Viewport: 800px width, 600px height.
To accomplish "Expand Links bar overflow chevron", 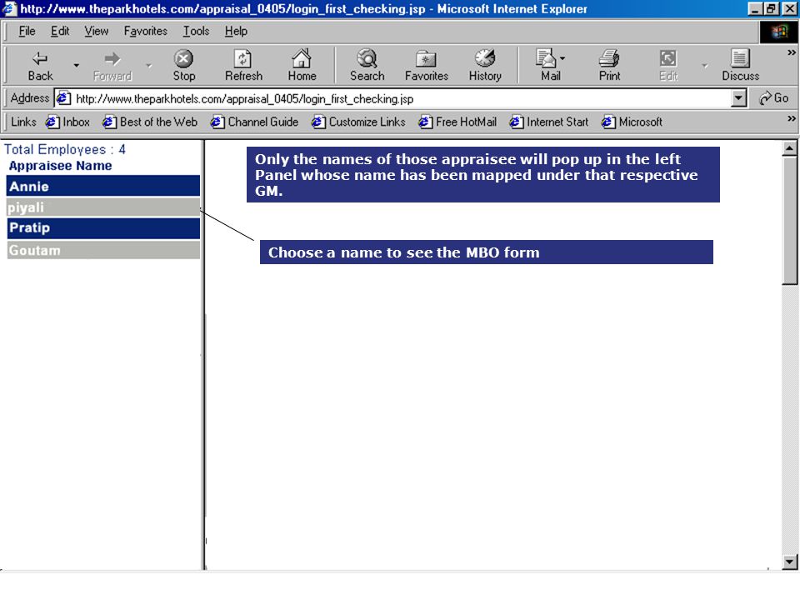I will coord(792,118).
